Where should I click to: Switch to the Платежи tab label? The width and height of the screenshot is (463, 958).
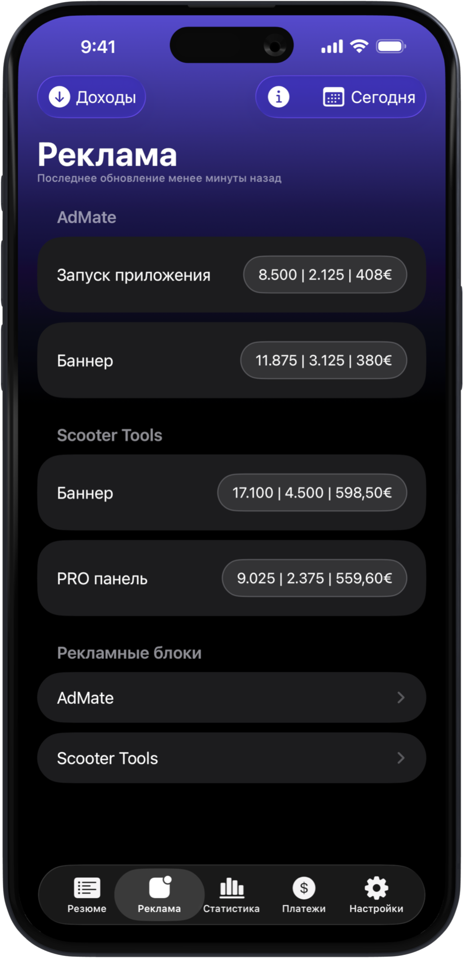point(304,909)
